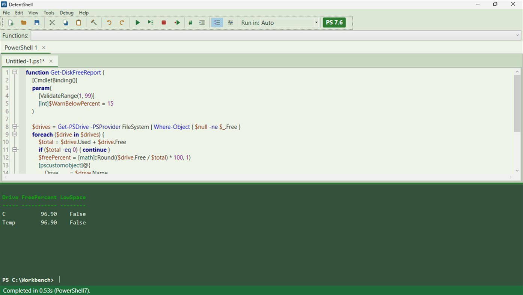Copy selection using the toolbar copy icon
The width and height of the screenshot is (523, 295).
[65, 22]
